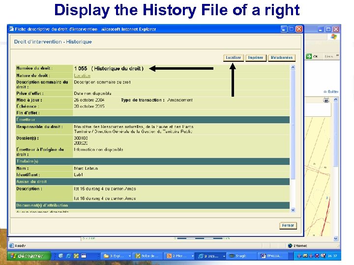Expand the toolbar chevron beside Liens
354x265 pixels.
point(337,55)
